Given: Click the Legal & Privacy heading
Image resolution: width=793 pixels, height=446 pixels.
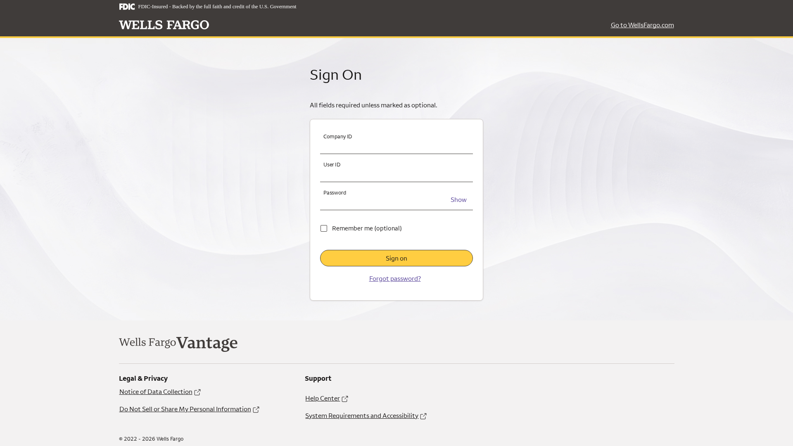Looking at the screenshot, I should (x=143, y=379).
